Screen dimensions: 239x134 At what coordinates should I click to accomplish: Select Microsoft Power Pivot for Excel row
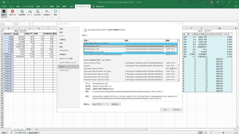[x=131, y=77]
